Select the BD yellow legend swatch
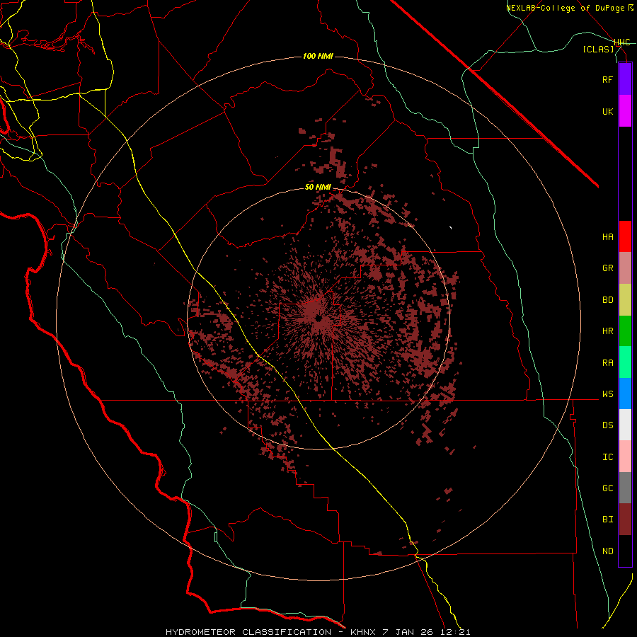This screenshot has height=637, width=637. (625, 300)
